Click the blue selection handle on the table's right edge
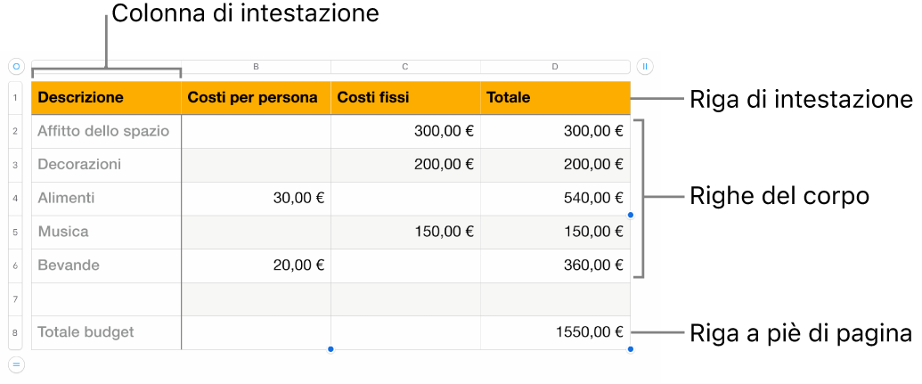 [631, 215]
